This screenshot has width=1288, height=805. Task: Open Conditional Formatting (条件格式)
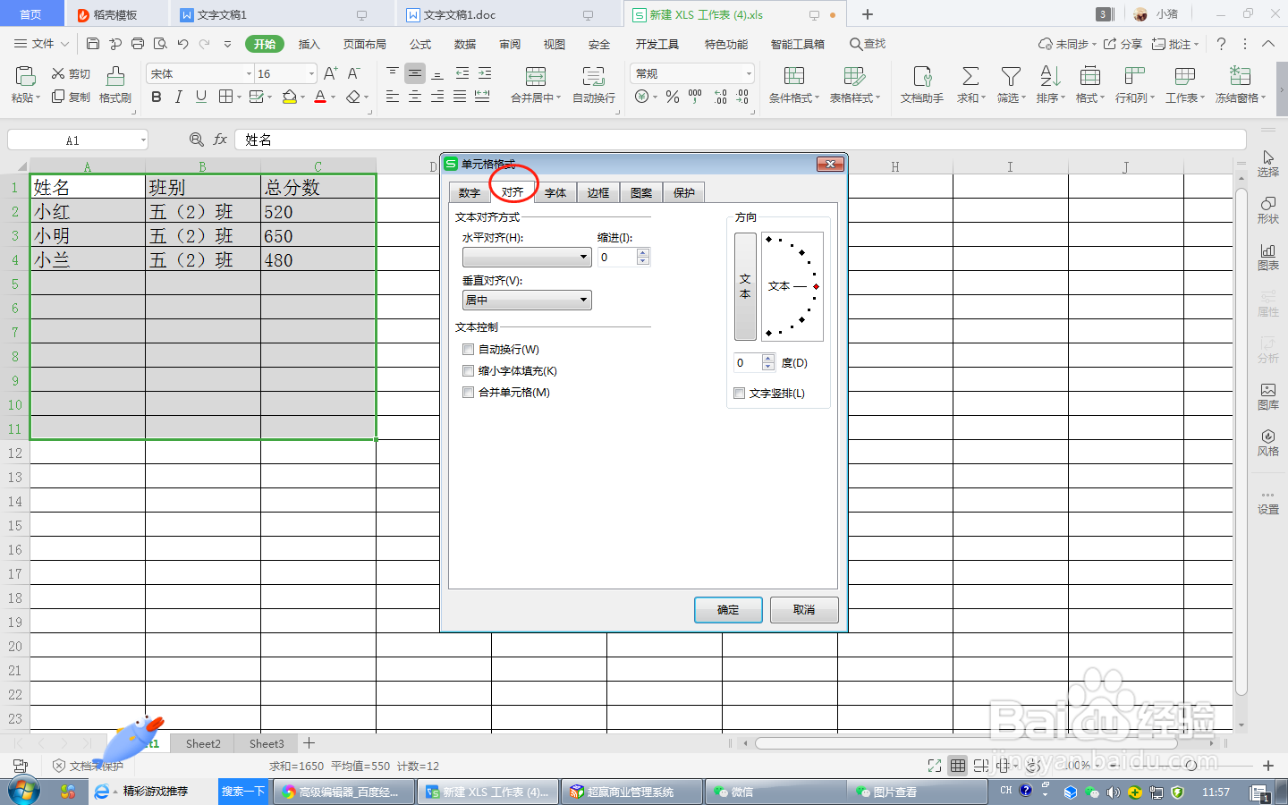click(x=794, y=85)
